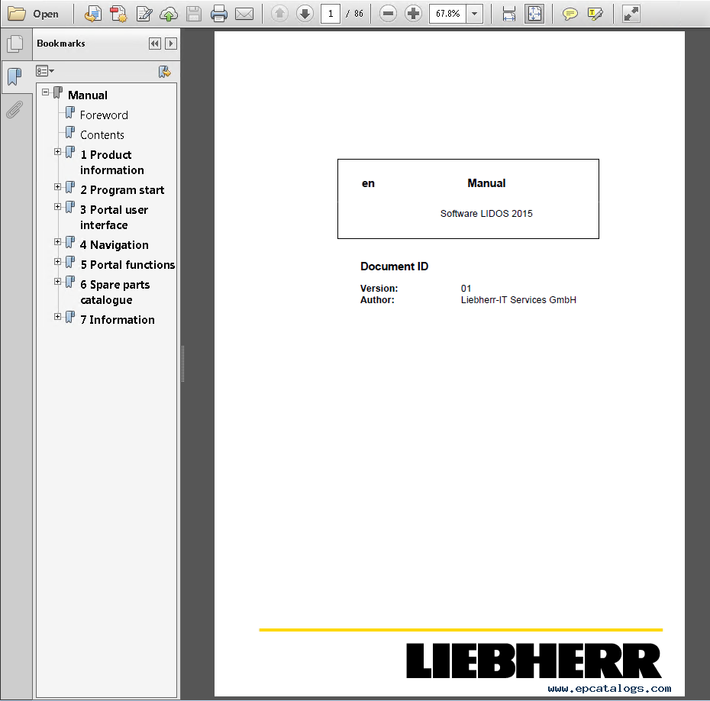Click the zoom percentage field 67.8%
Image resolution: width=710 pixels, height=701 pixels.
coord(448,14)
